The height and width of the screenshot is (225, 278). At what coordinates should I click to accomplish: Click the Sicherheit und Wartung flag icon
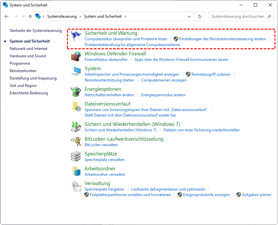(x=76, y=36)
